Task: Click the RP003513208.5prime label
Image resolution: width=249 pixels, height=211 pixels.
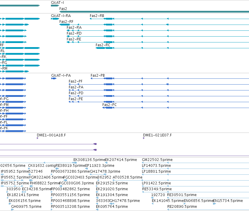Action: [x=70, y=207]
